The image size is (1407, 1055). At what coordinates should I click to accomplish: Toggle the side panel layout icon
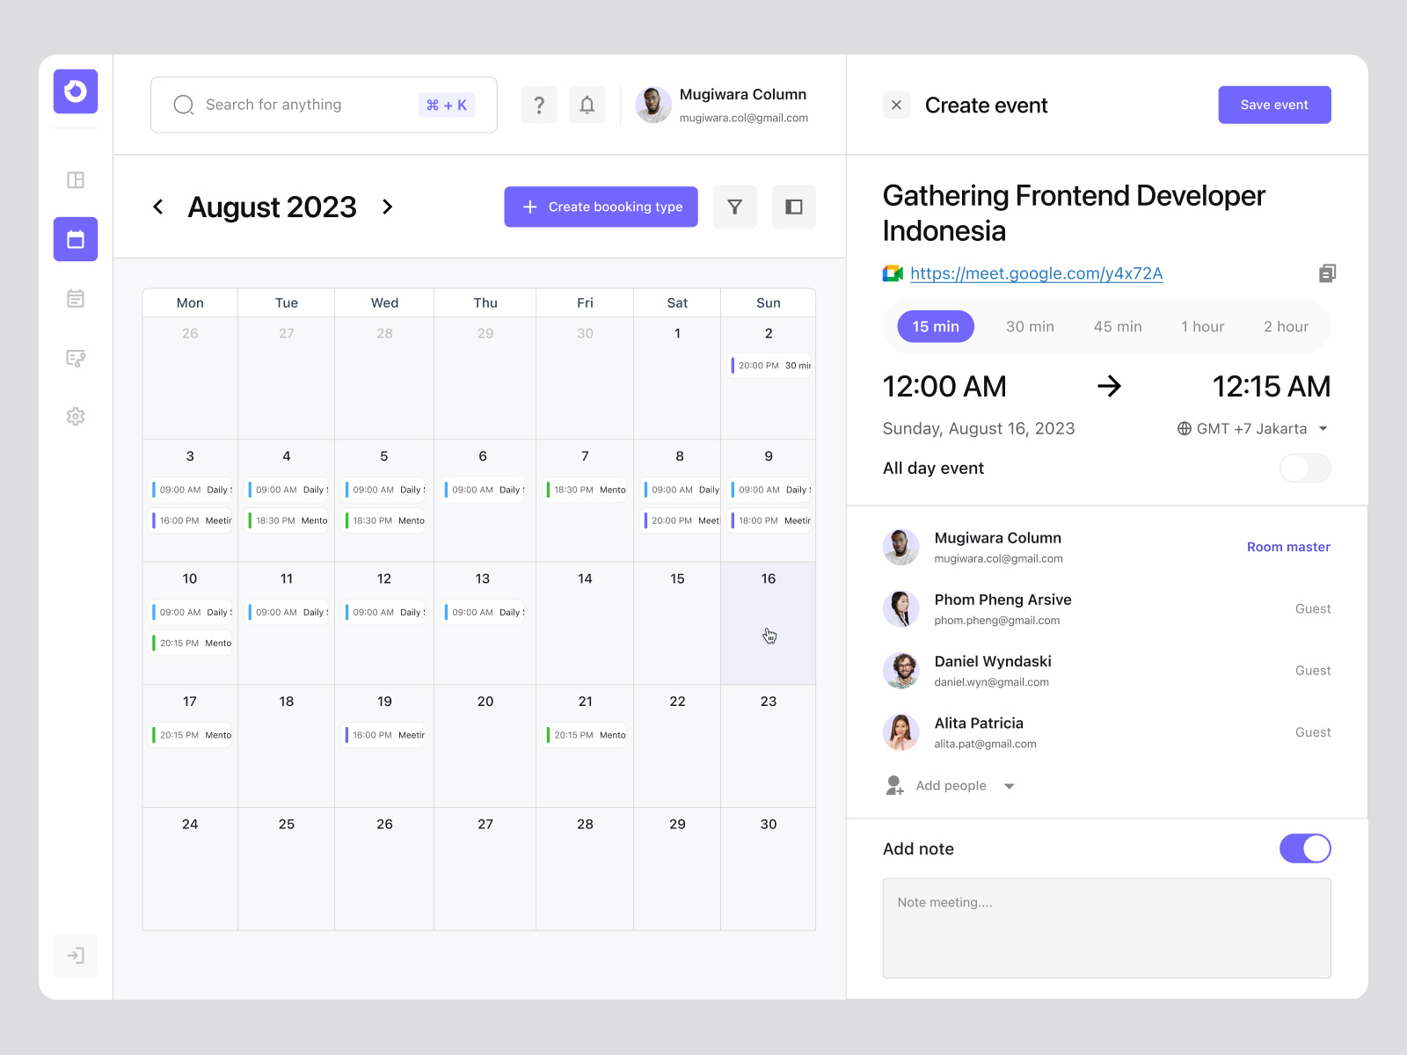coord(794,207)
